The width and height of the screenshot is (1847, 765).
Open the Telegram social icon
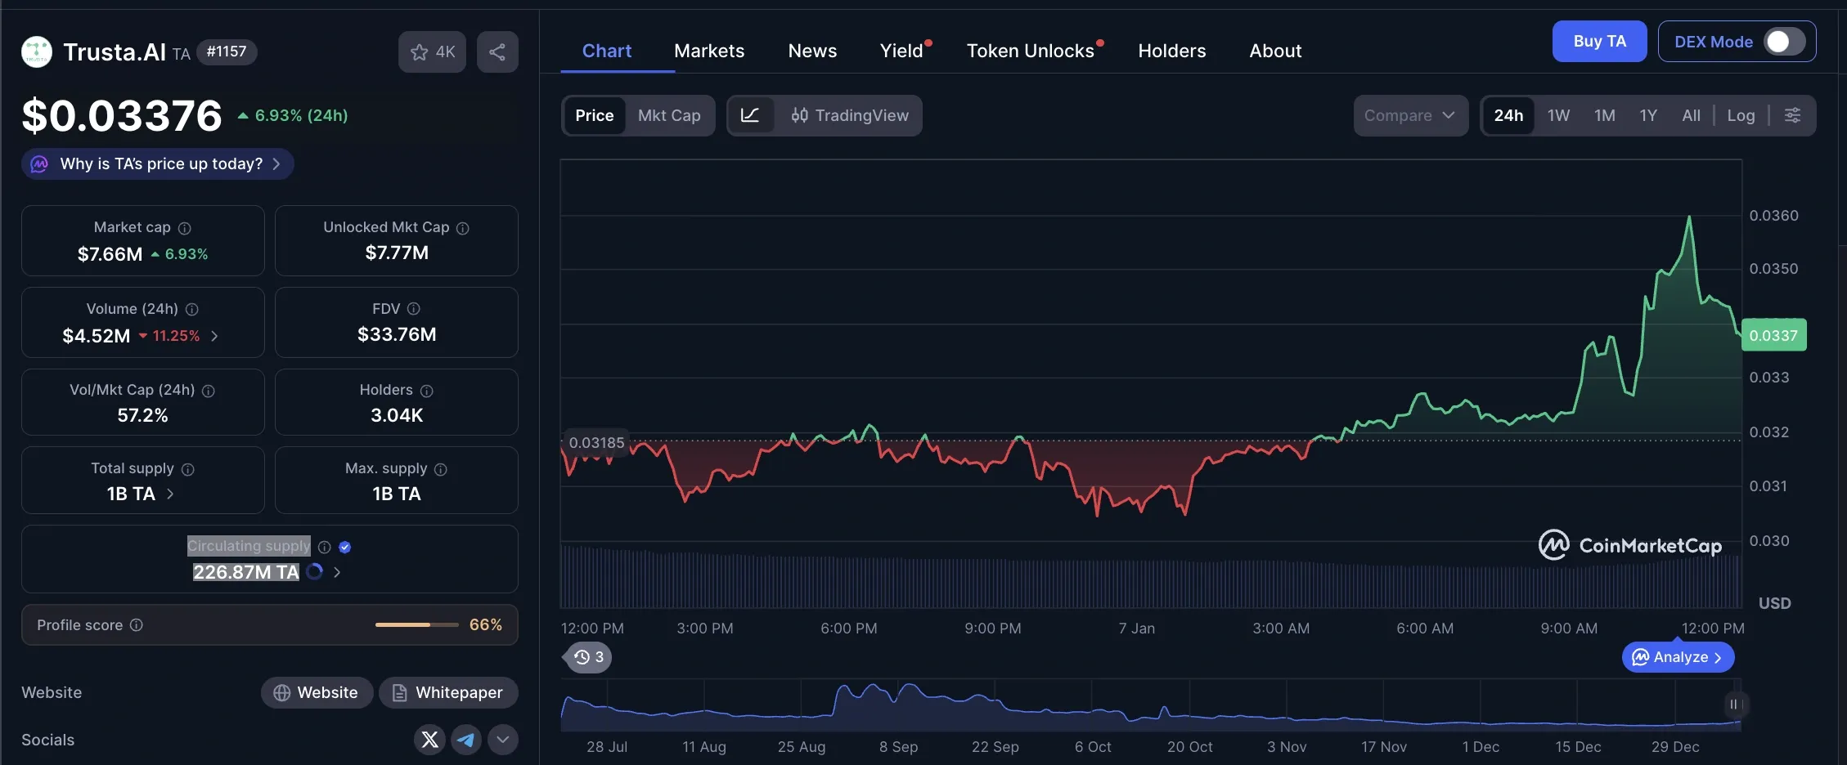point(465,740)
